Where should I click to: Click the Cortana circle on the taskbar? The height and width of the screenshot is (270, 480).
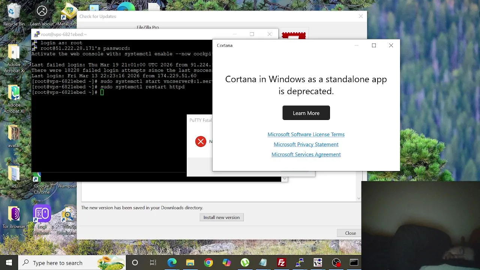coord(135,262)
